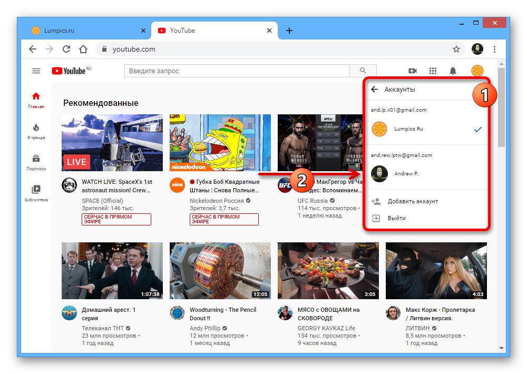Viewport: 527px width, 374px height.
Task: Click the search magnifier button
Action: tap(363, 71)
